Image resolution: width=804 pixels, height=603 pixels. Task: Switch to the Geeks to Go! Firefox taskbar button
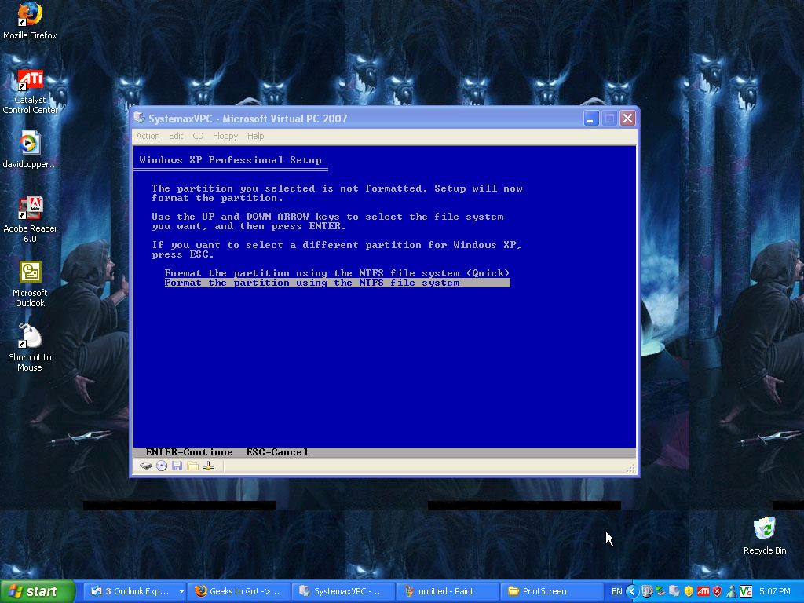239,591
